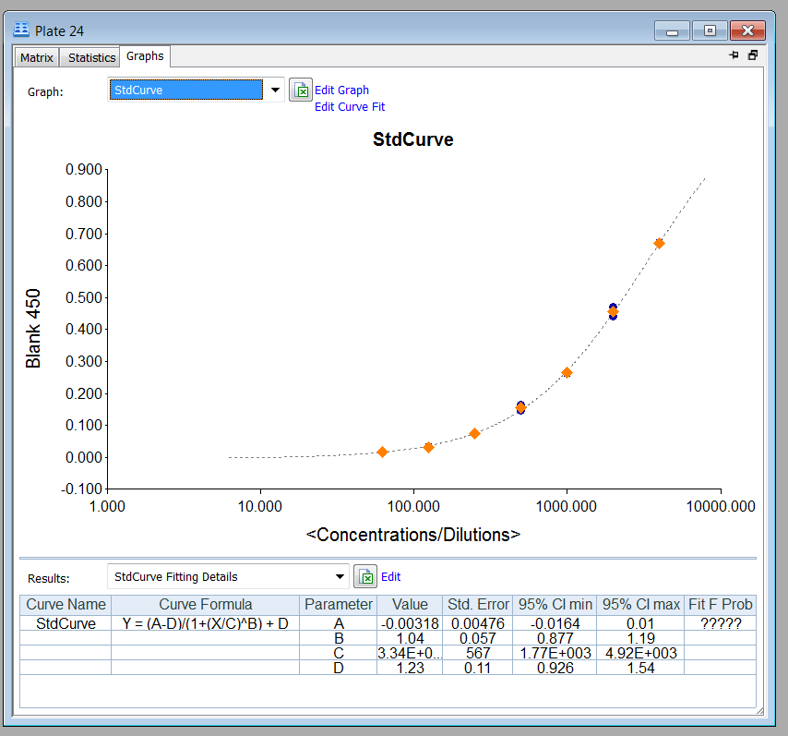
Task: Expand the Results dropdown showing StdCurve Fitting Details
Action: coord(340,576)
